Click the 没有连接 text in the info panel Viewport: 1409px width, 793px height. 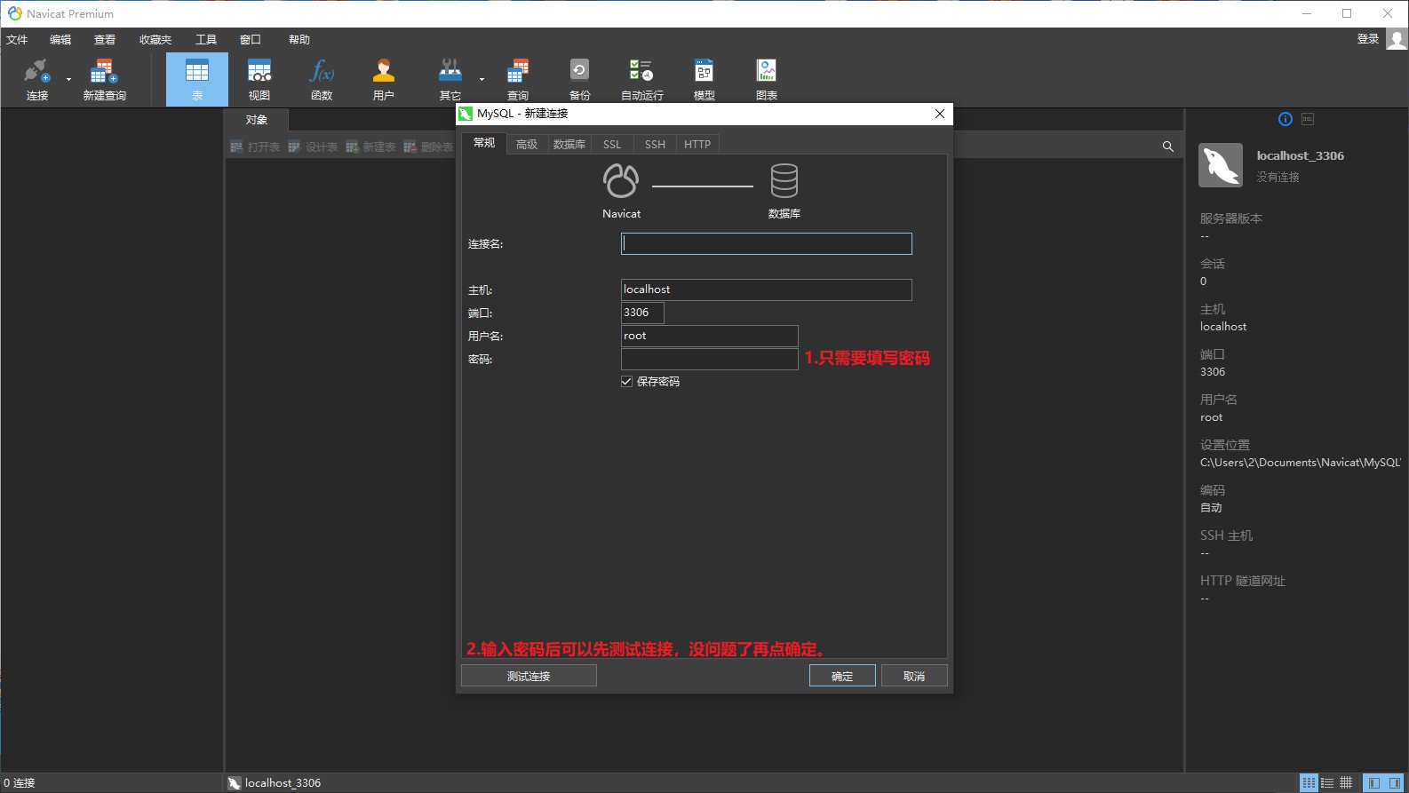[1278, 178]
